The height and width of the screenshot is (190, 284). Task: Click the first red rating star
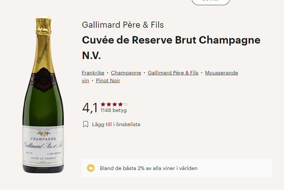point(103,104)
